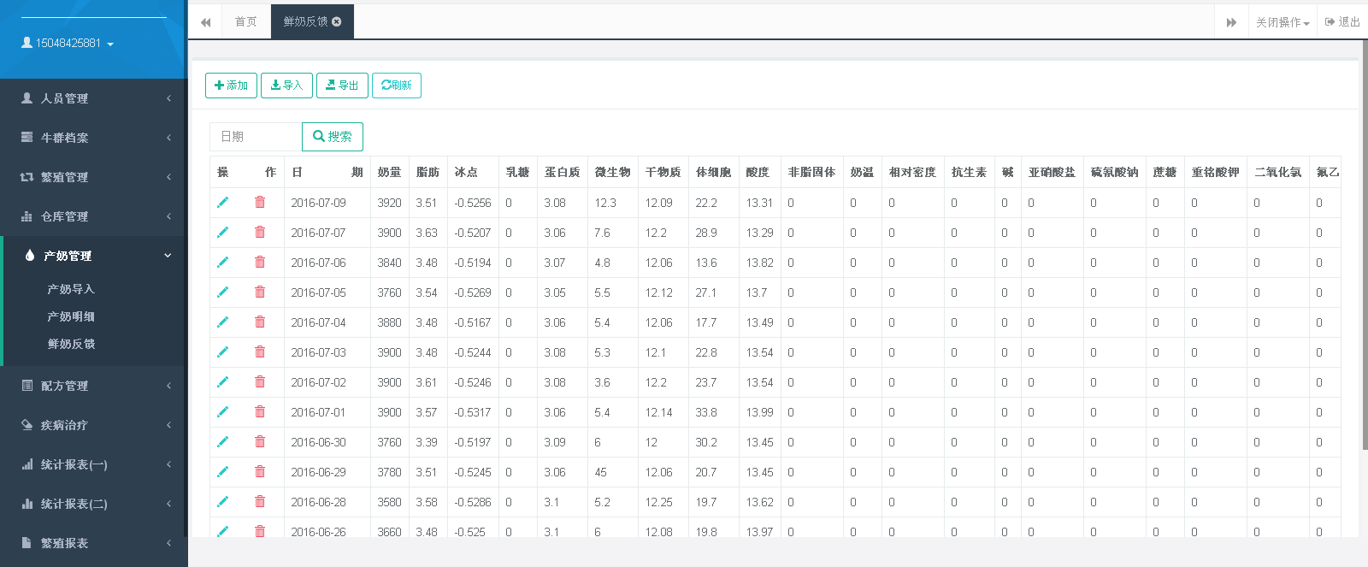This screenshot has width=1368, height=567.
Task: Expand the 牛群档案 sidebar menu
Action: click(94, 138)
